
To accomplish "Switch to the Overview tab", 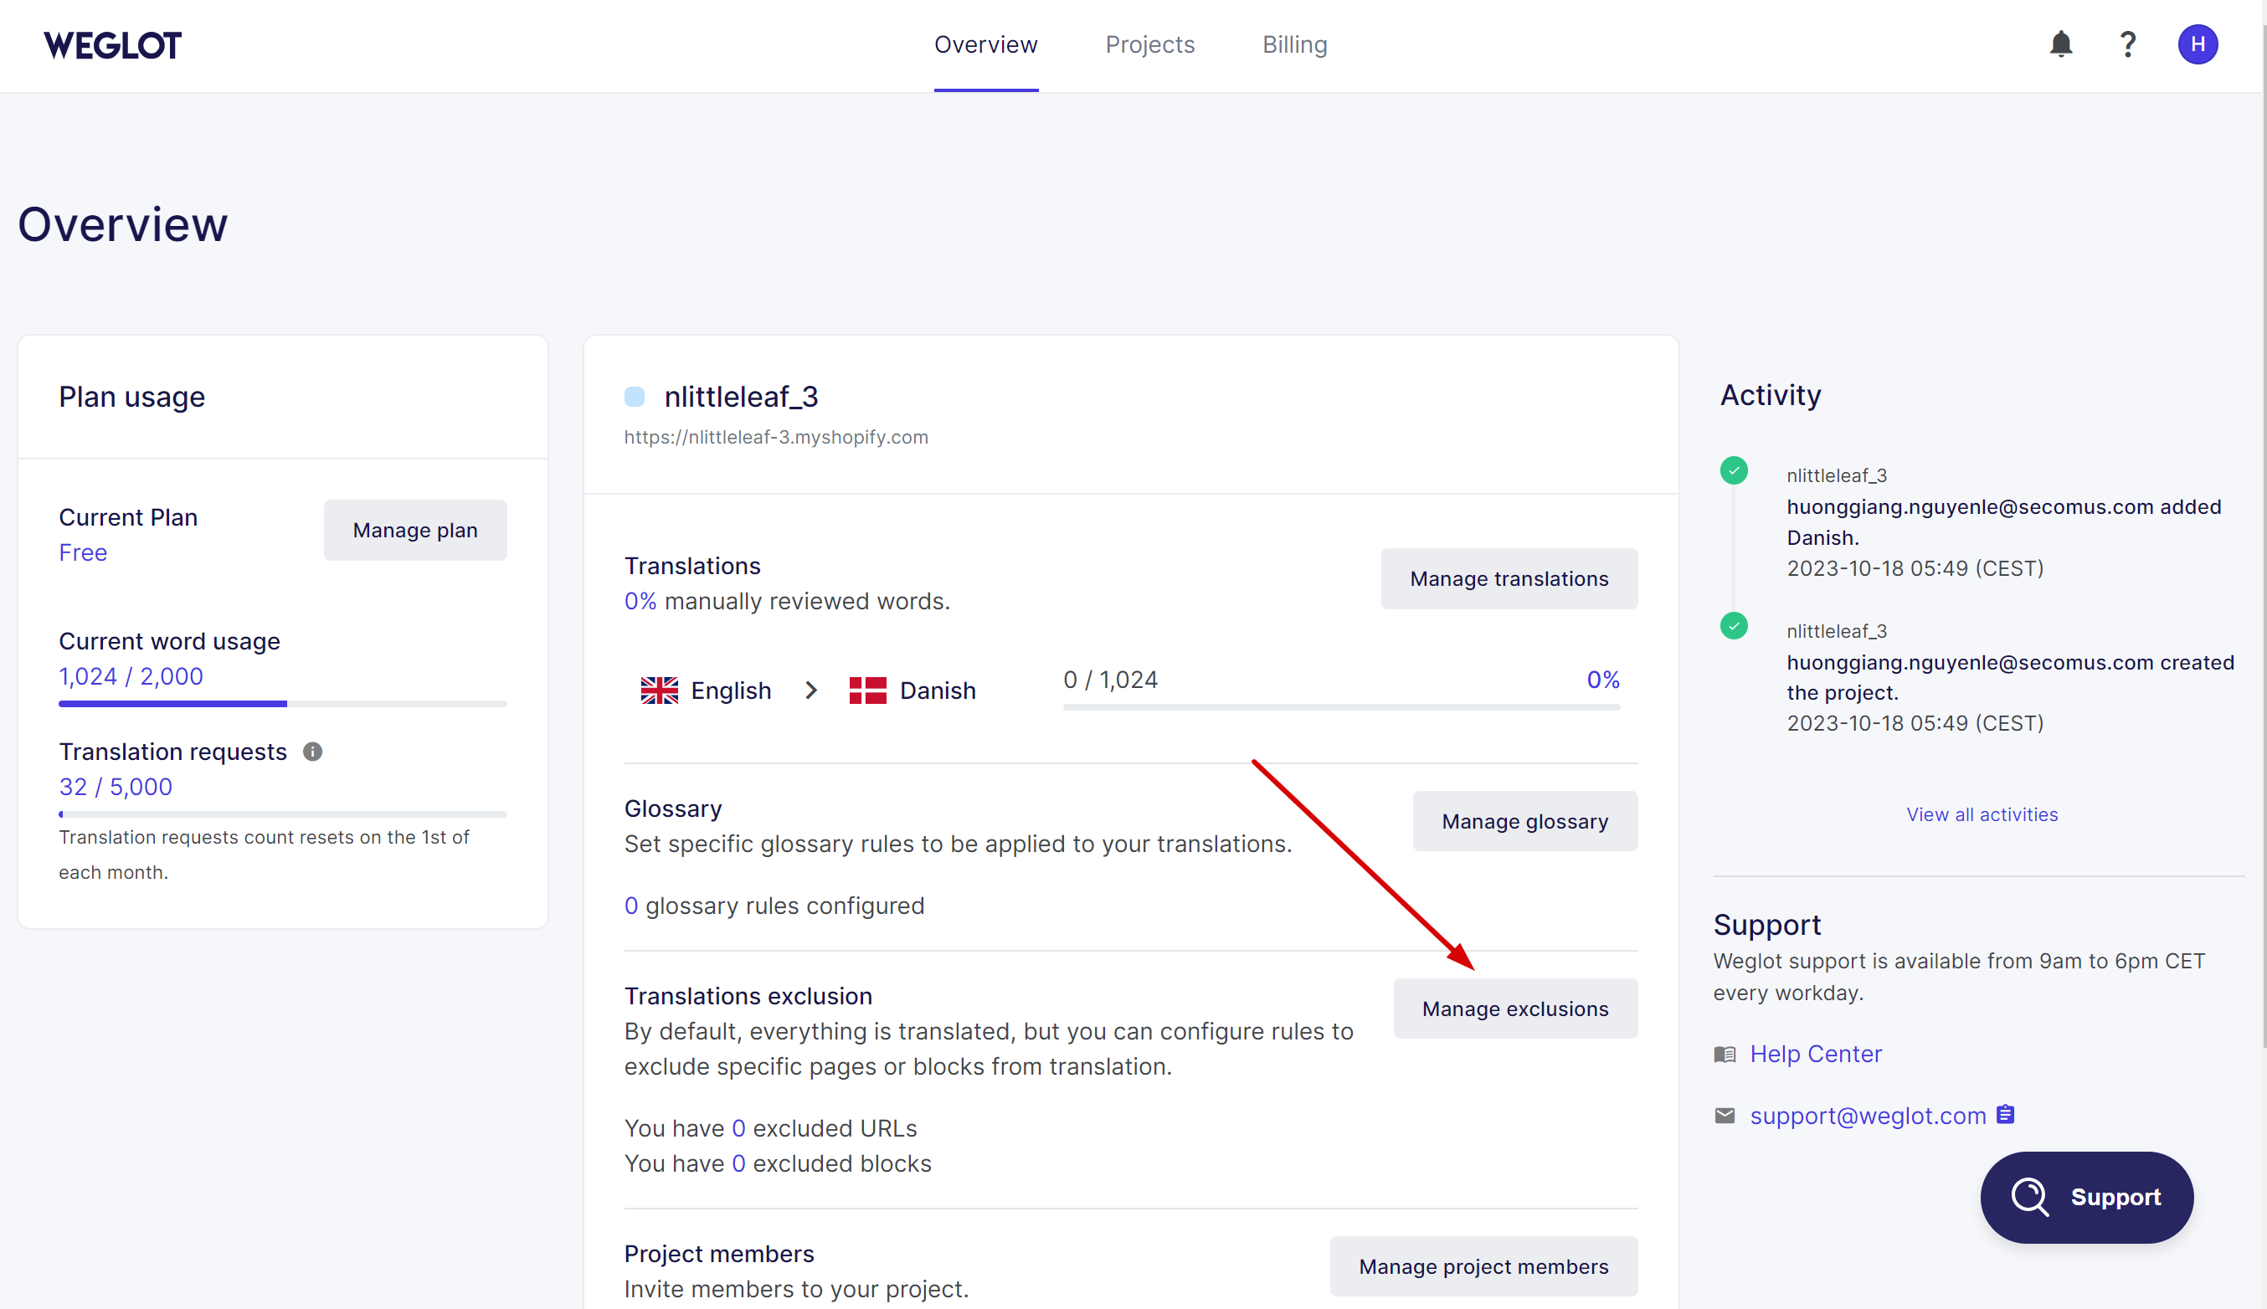I will 985,45.
